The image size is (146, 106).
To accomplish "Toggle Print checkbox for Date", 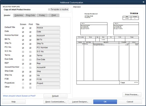I will 30,32.
